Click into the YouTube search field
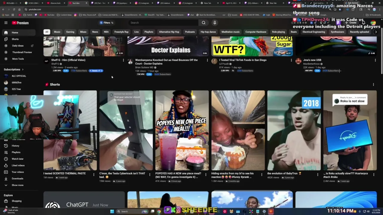This screenshot has width=383, height=215. tap(163, 23)
